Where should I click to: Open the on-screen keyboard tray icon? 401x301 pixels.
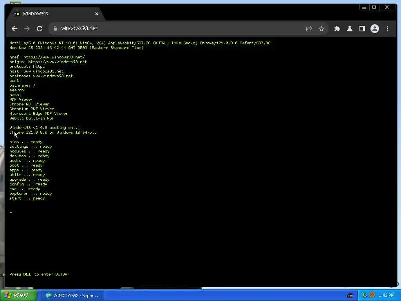(350, 296)
